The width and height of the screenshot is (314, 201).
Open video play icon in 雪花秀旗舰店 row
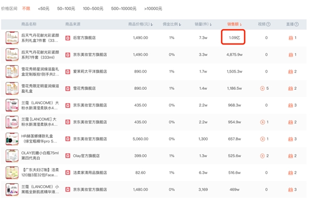pos(262,88)
